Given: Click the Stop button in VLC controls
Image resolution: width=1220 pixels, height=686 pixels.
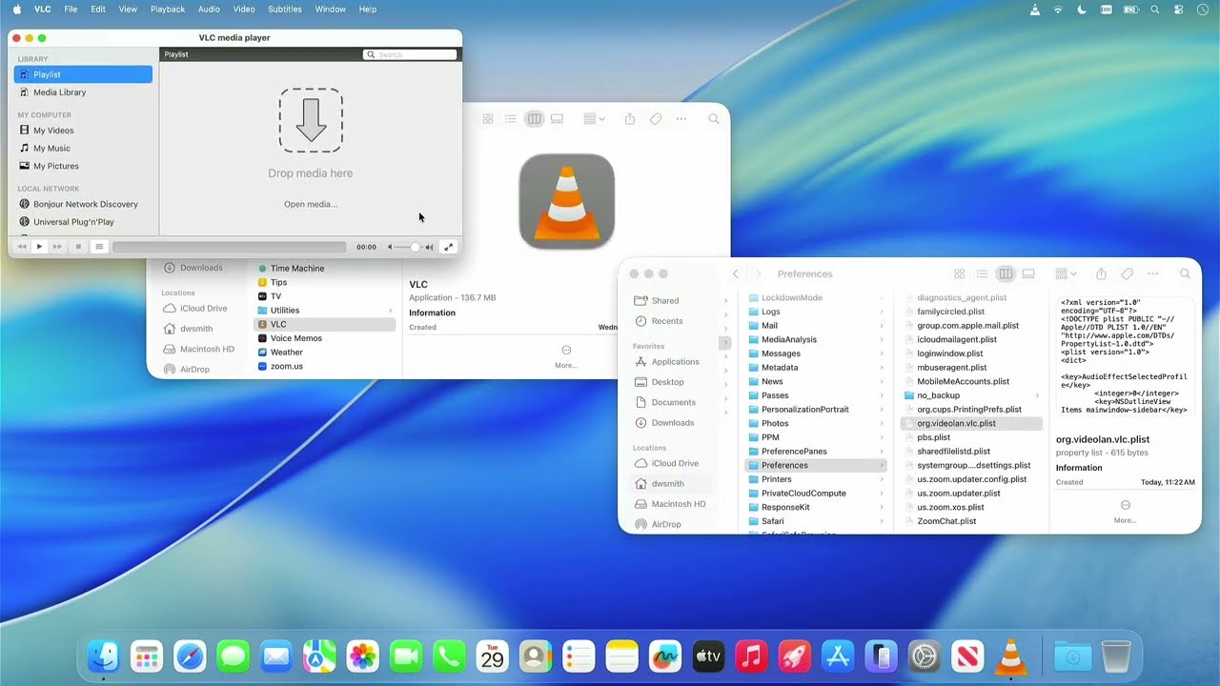Looking at the screenshot, I should [78, 247].
